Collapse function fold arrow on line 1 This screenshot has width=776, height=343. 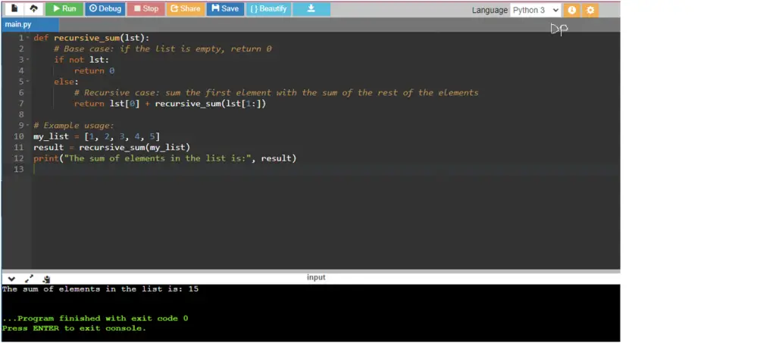click(x=28, y=38)
